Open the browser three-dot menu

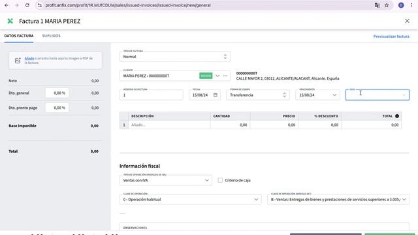pyautogui.click(x=411, y=5)
